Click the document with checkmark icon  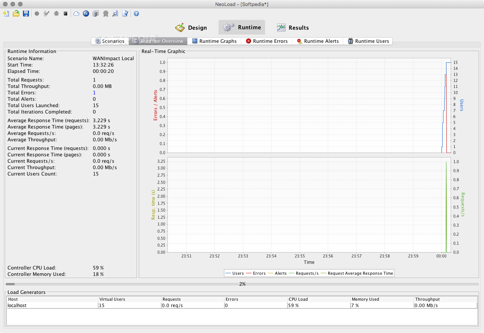click(x=125, y=14)
